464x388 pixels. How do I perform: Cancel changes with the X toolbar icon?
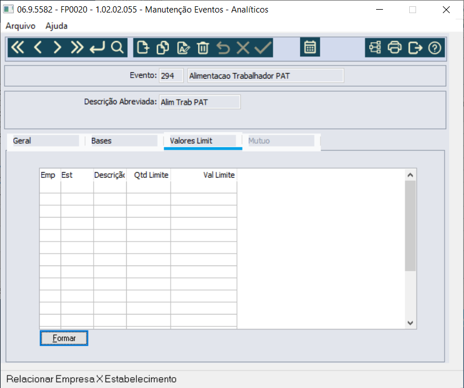tap(243, 48)
